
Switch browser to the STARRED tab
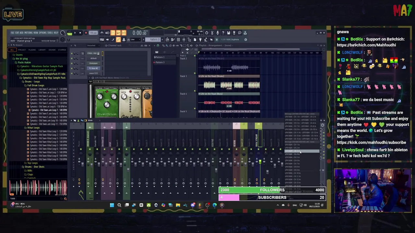click(x=62, y=50)
